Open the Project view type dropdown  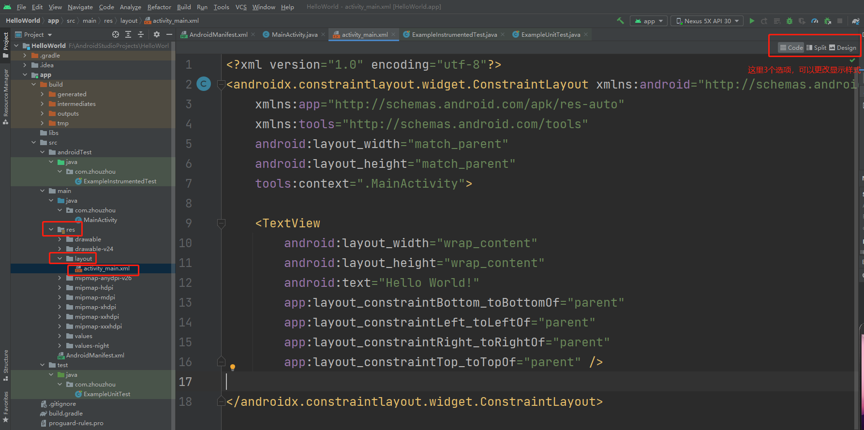tap(33, 34)
